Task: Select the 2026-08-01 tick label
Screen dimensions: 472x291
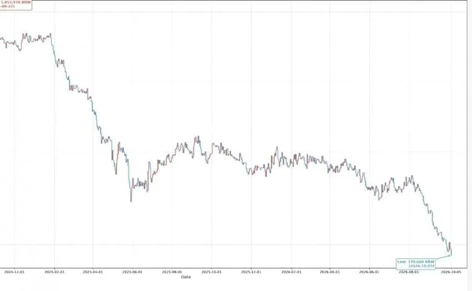Action: pos(409,272)
